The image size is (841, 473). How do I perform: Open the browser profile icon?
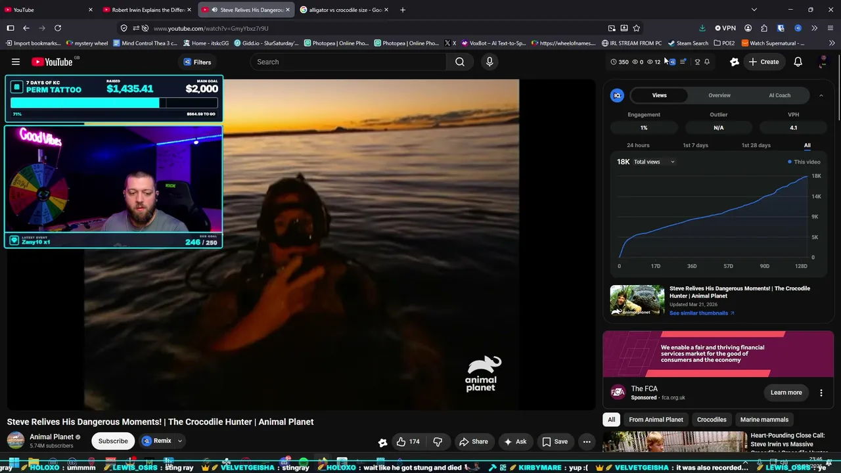(x=748, y=28)
